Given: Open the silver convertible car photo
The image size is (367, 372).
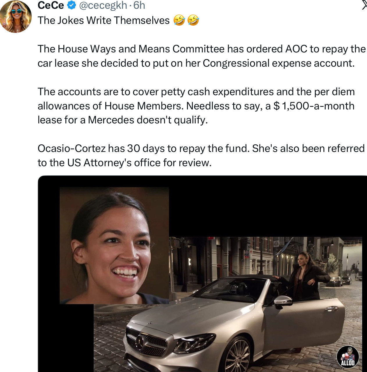Looking at the screenshot, I should pos(228,304).
